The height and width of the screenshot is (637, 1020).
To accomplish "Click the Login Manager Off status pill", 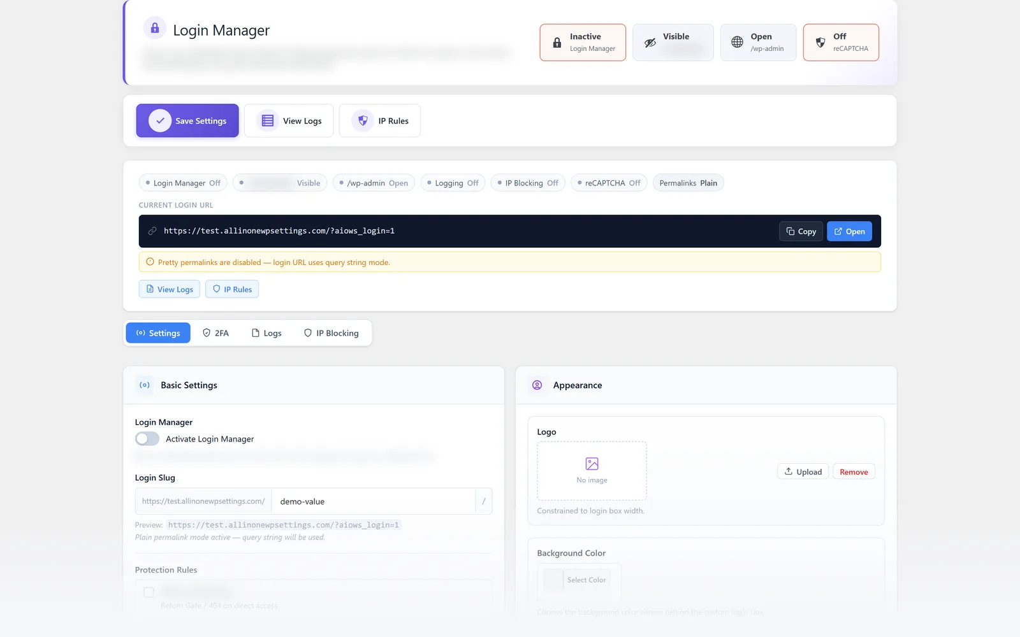I will tap(183, 183).
